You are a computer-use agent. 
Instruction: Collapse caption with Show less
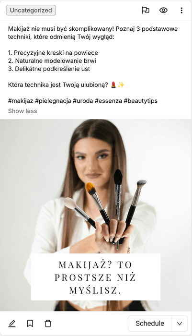click(23, 111)
